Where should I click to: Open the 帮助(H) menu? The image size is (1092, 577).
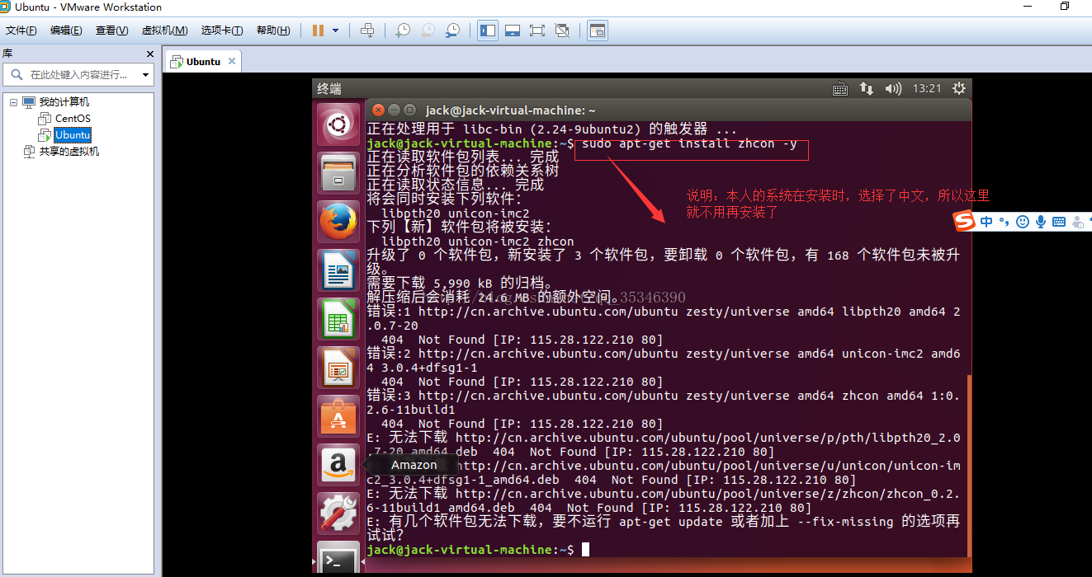[x=273, y=30]
